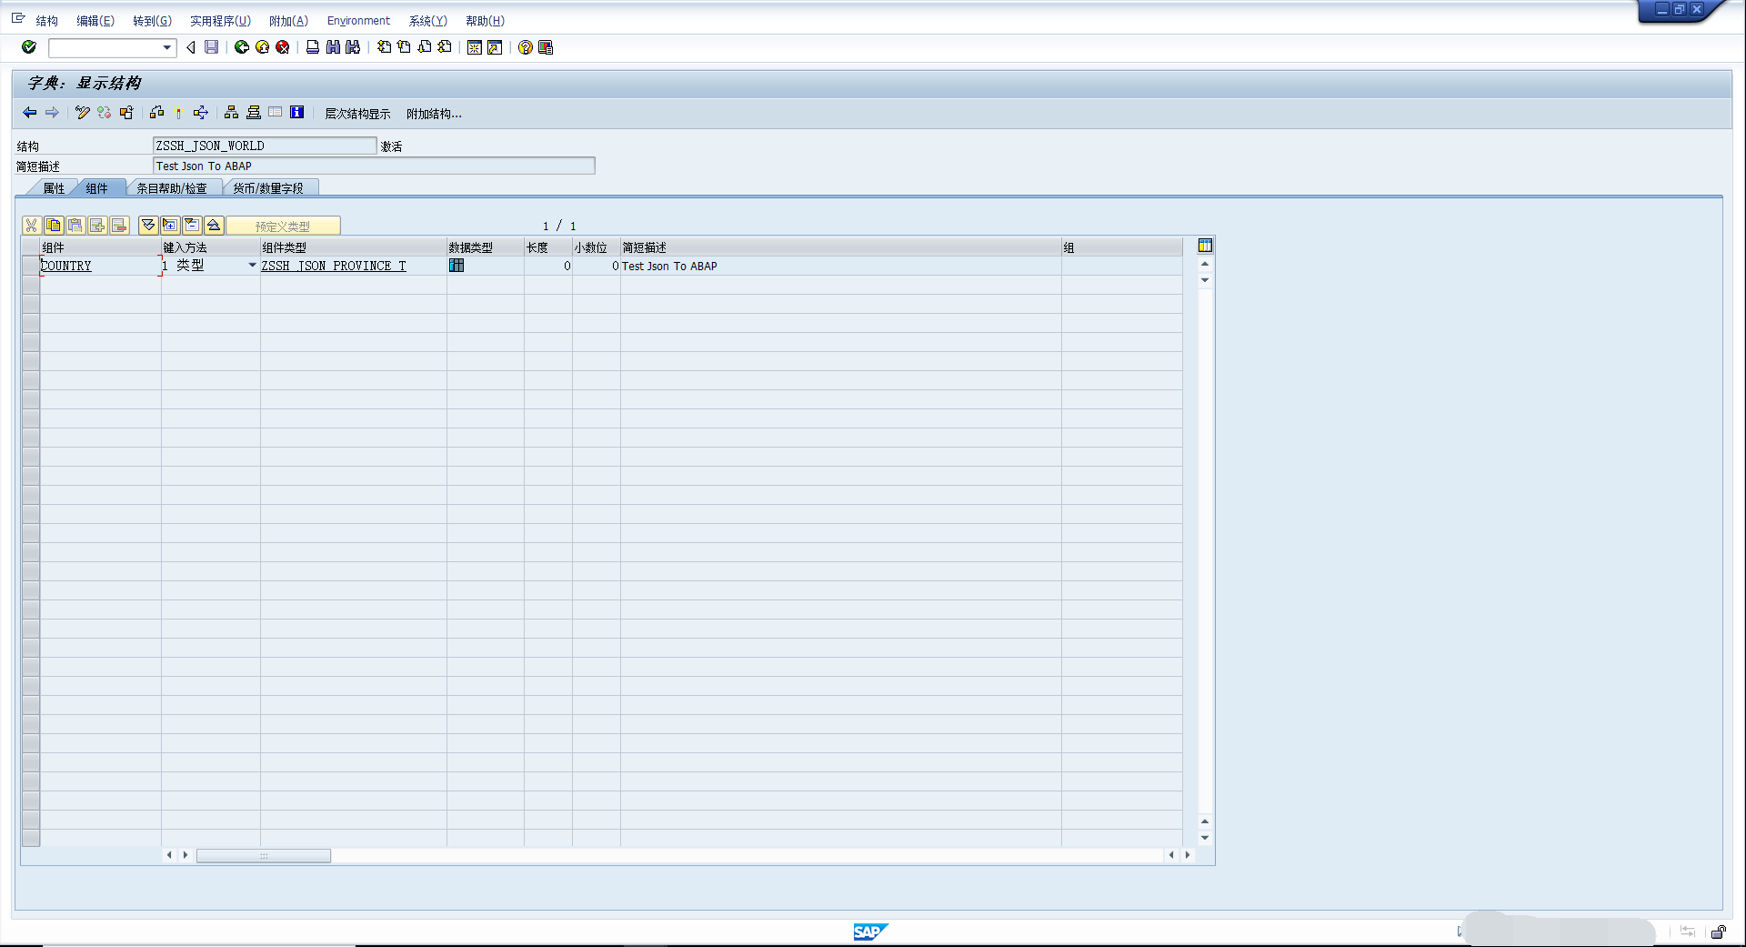The image size is (1746, 947).
Task: Click the Activate matchstick icon
Action: point(178,113)
